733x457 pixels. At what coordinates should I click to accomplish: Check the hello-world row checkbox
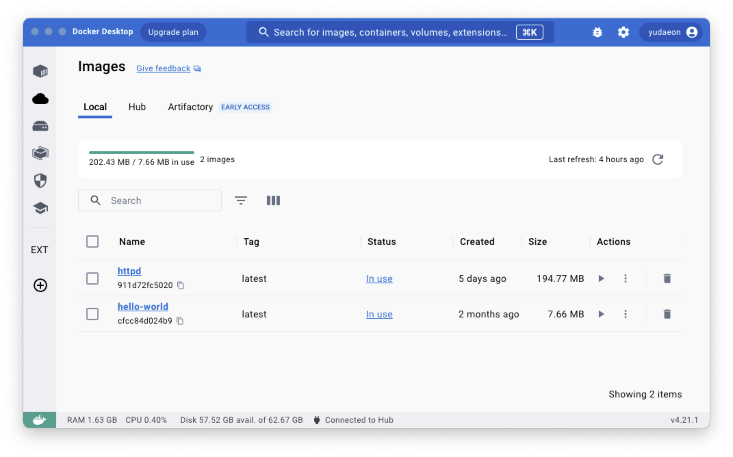[x=92, y=314]
